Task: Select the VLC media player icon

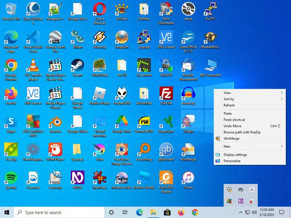Action: (x=33, y=70)
